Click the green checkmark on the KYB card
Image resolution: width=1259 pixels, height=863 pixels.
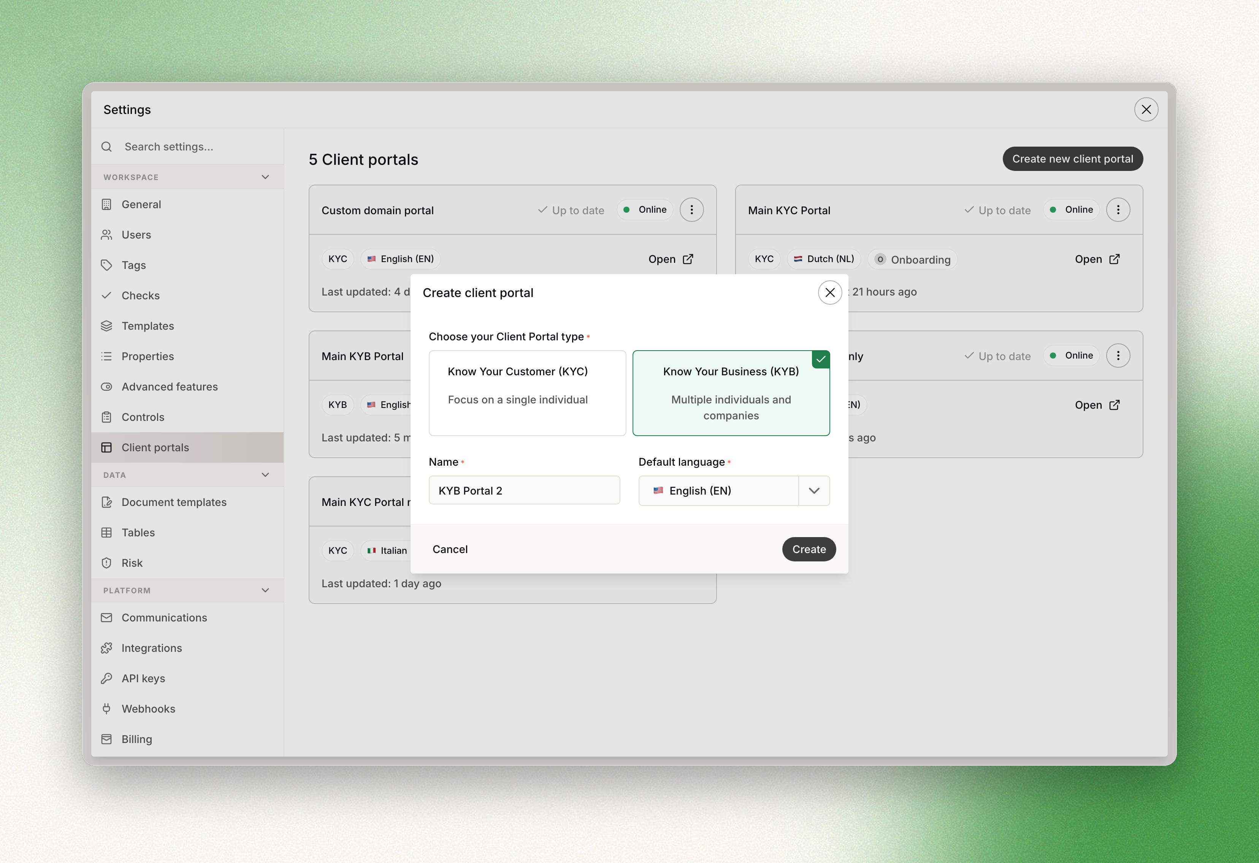[821, 359]
